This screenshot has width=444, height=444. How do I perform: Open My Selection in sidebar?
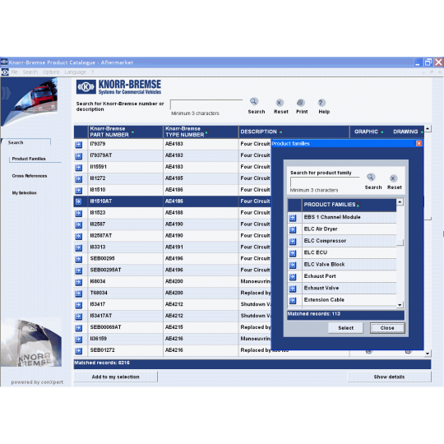pos(25,193)
